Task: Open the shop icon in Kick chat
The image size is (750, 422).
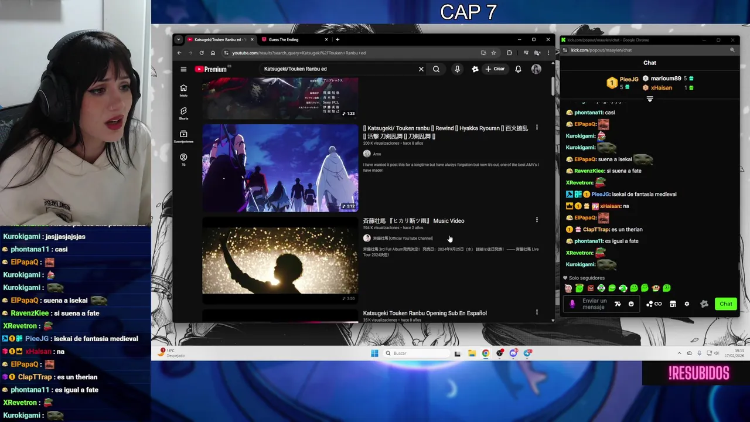Action: pyautogui.click(x=673, y=304)
